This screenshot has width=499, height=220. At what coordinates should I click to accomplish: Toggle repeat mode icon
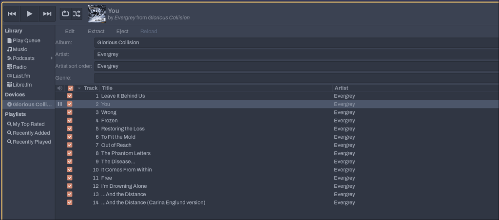click(x=65, y=14)
